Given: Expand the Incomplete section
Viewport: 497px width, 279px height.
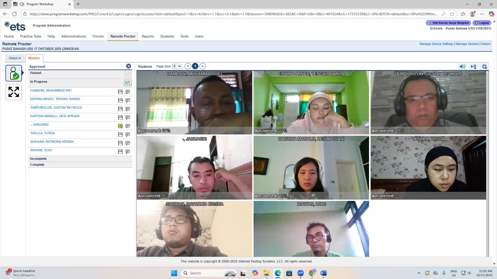Looking at the screenshot, I should pos(80,159).
